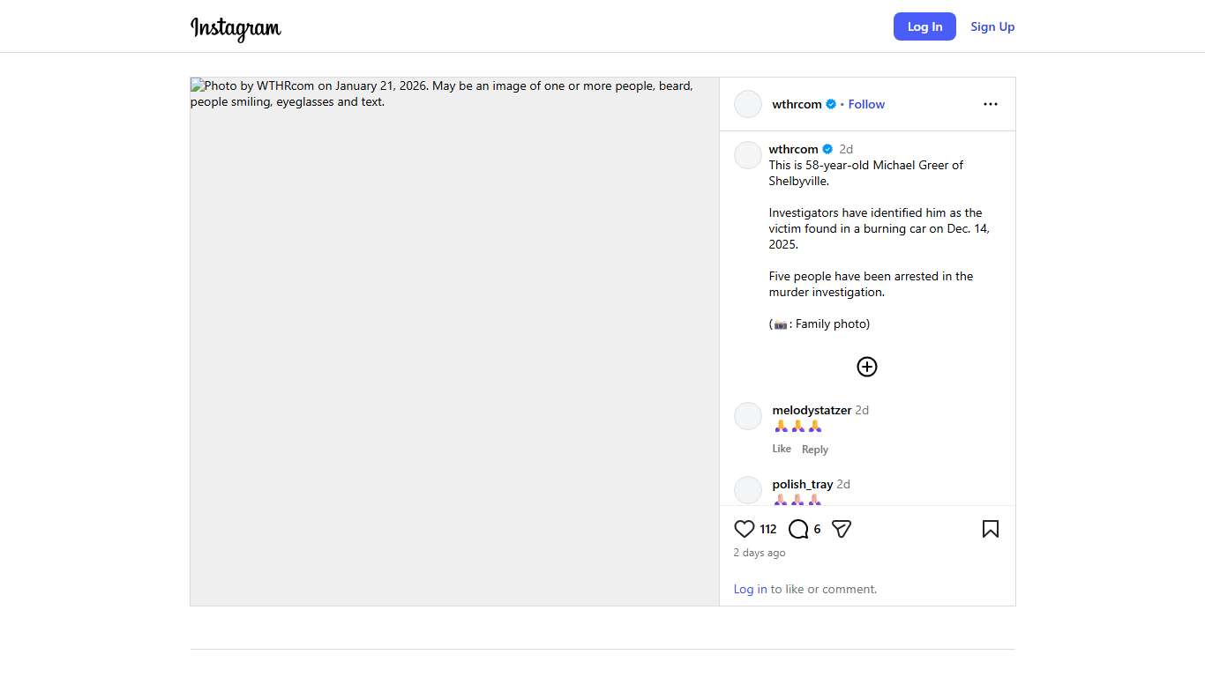Follow the wthrcom account
Viewport: 1205px width, 677px height.
866,104
